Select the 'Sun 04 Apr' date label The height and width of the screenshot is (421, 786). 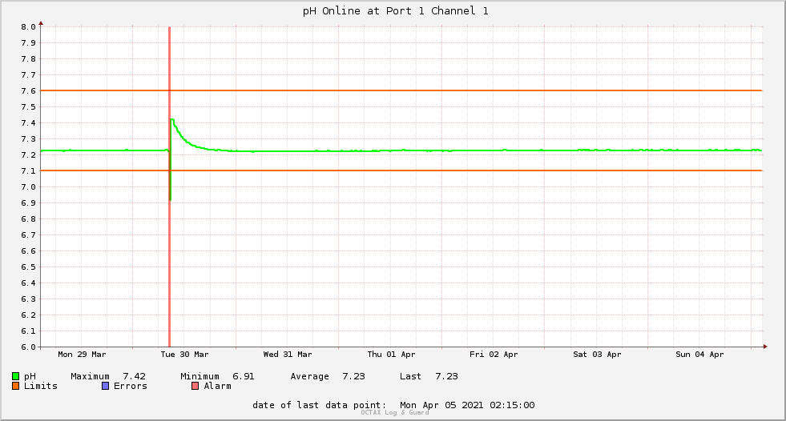click(x=699, y=355)
